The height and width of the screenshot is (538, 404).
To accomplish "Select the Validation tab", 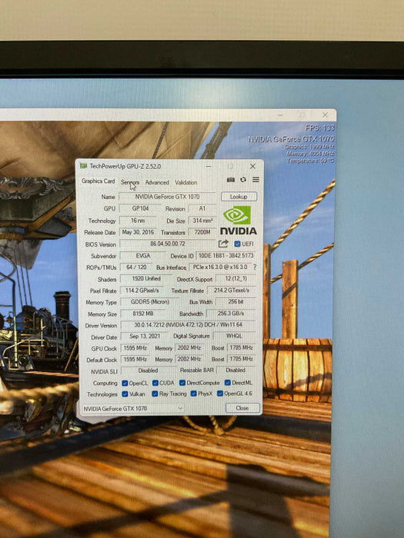I will (186, 182).
